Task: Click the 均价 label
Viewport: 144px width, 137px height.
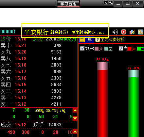Action: point(6,39)
